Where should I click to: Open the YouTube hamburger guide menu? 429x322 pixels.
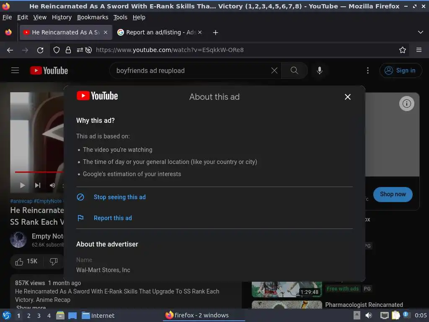pyautogui.click(x=15, y=70)
